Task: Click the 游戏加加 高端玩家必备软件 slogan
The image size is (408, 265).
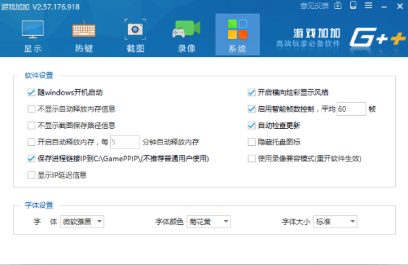Action: coord(308,38)
